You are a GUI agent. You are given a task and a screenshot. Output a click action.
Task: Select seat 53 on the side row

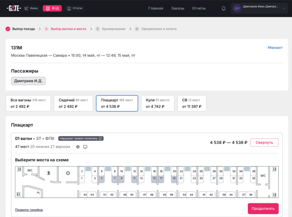[85, 194]
